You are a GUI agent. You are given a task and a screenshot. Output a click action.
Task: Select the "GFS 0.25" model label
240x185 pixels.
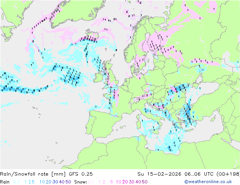81,174
